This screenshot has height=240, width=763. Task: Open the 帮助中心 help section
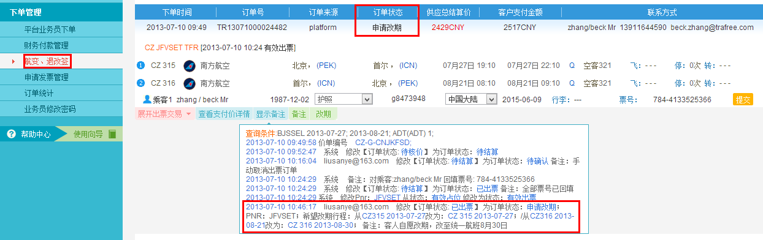(36, 134)
